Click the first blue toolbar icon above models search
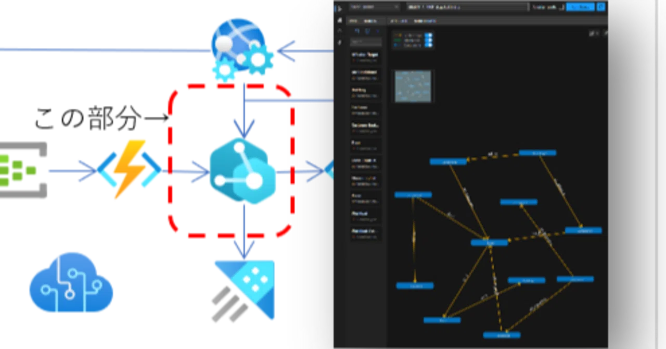 tap(358, 31)
